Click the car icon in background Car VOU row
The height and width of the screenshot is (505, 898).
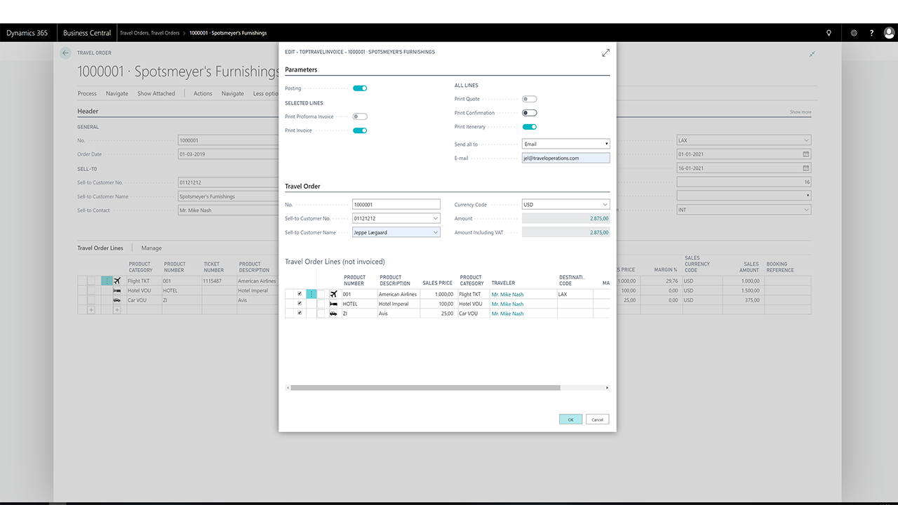[117, 300]
